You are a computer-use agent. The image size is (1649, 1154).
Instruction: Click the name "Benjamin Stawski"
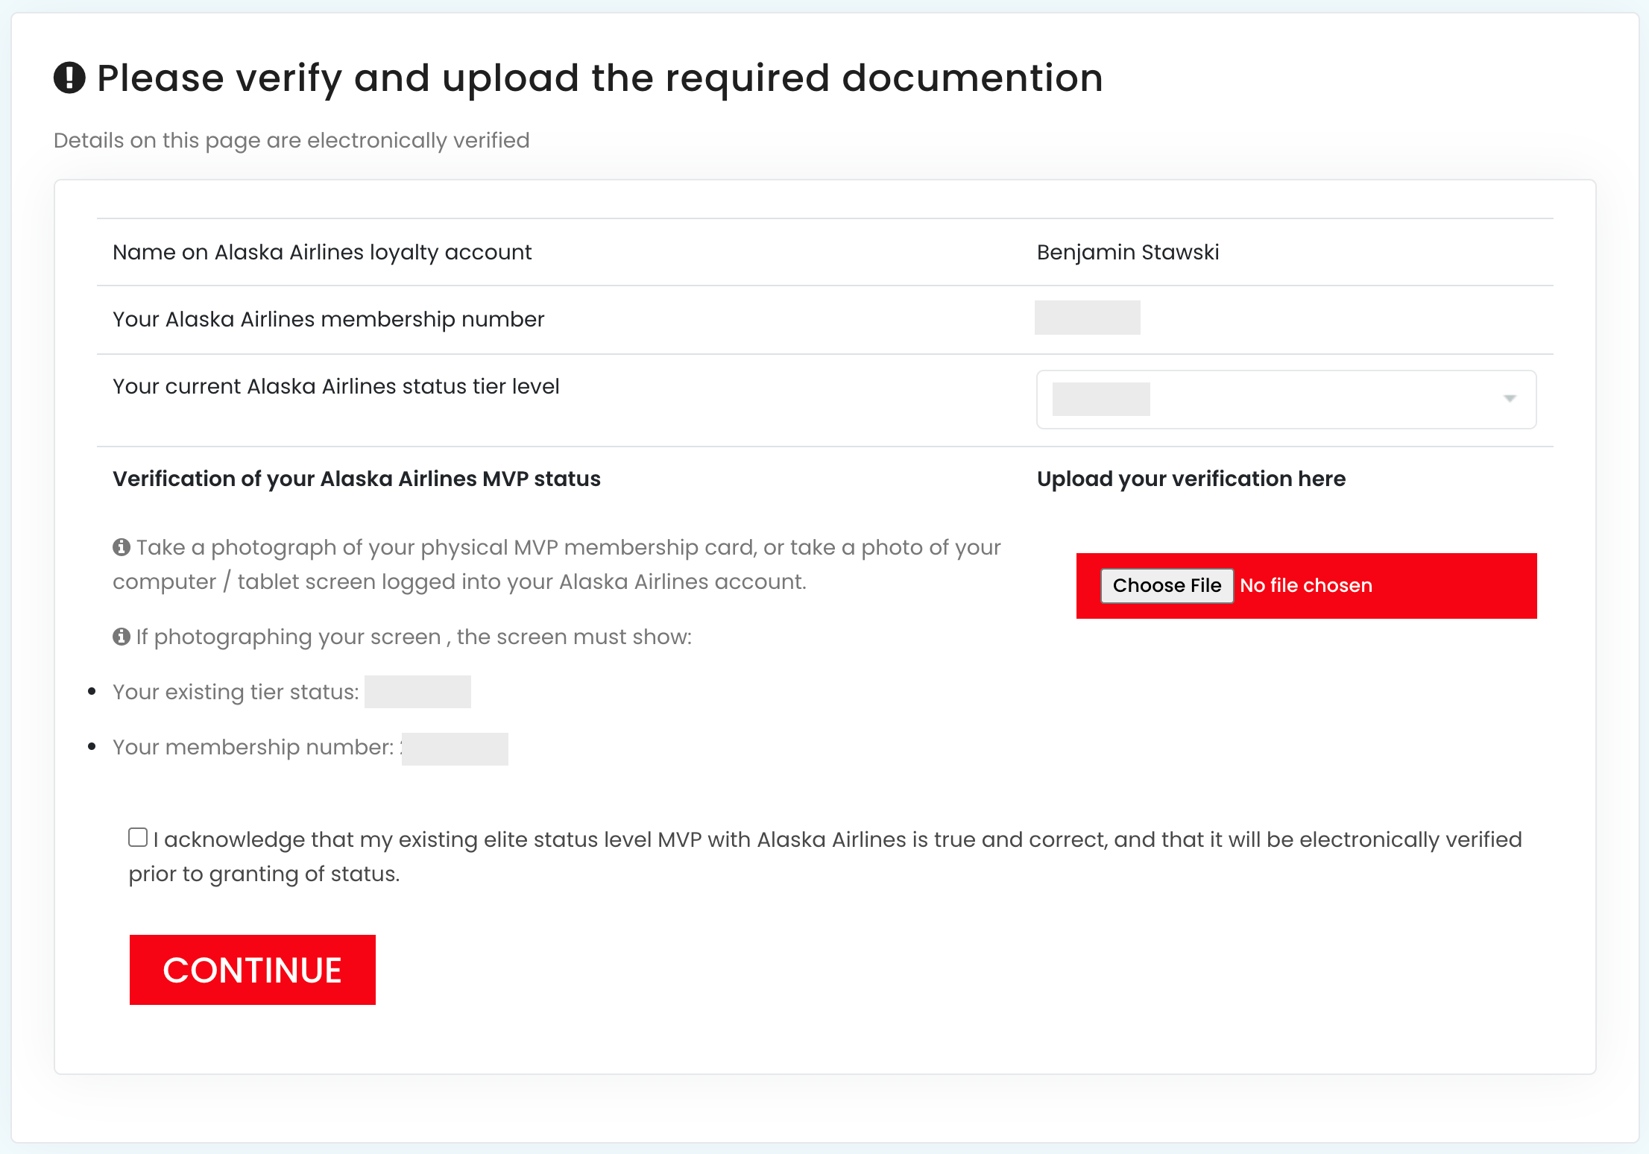point(1128,252)
